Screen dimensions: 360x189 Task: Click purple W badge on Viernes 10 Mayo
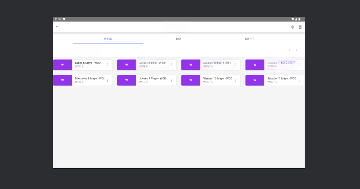pyautogui.click(x=190, y=80)
